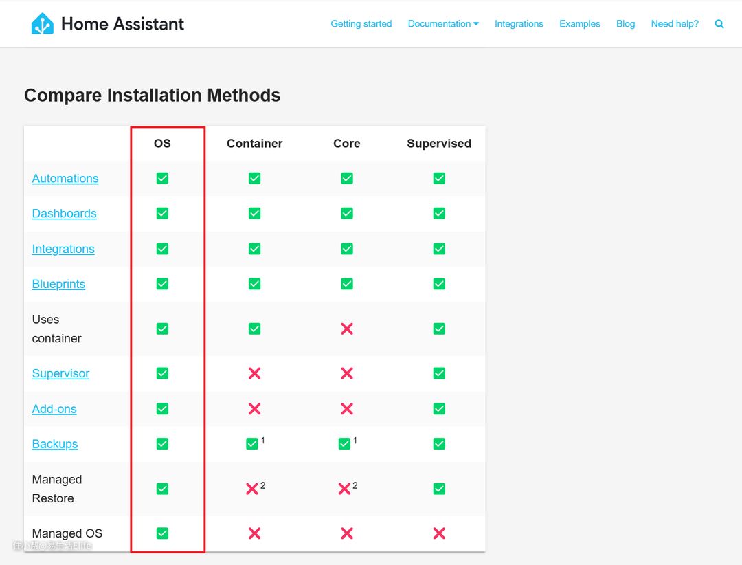The image size is (742, 565).
Task: Click green check for Supervised Backups
Action: pyautogui.click(x=439, y=444)
